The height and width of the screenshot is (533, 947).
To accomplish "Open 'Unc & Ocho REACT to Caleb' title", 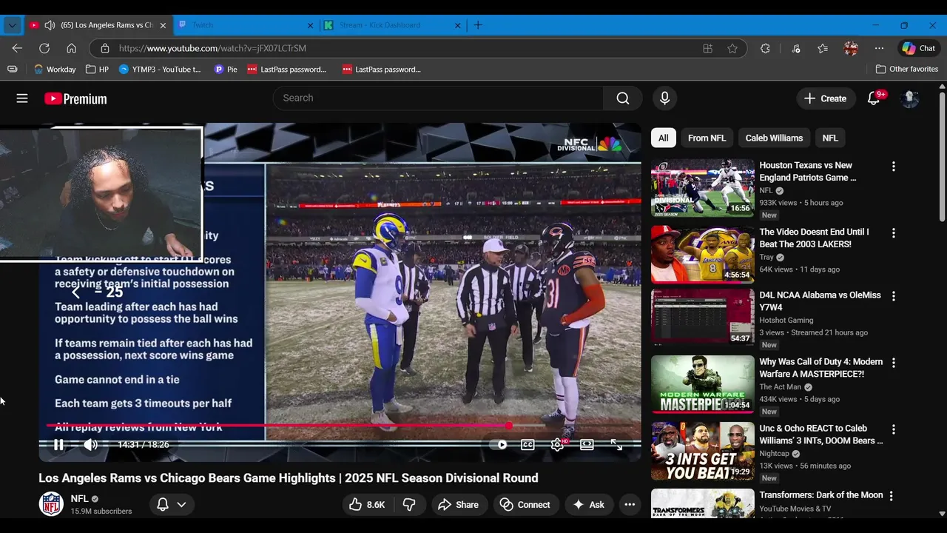I will coord(821,435).
